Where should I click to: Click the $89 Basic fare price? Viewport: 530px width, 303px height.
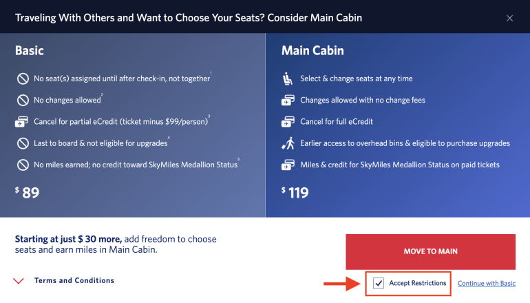click(x=28, y=193)
